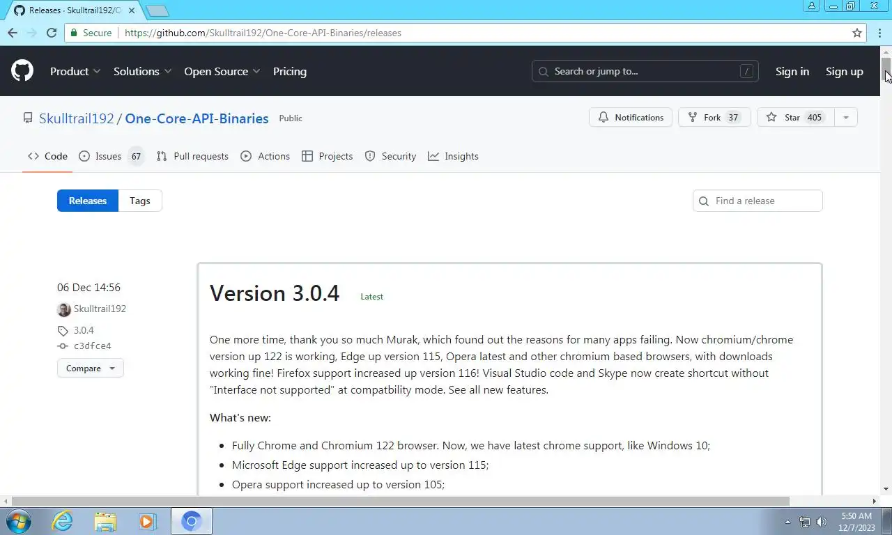Click the 3.0.4 tag link
The width and height of the screenshot is (892, 535).
[x=84, y=330]
